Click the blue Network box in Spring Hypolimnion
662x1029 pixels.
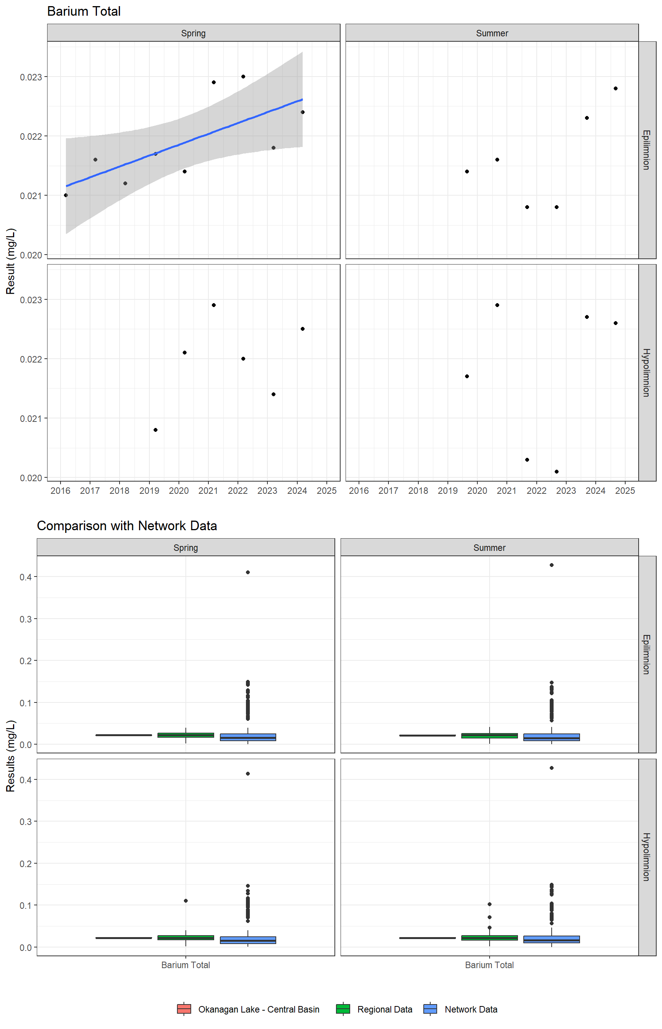pyautogui.click(x=248, y=940)
